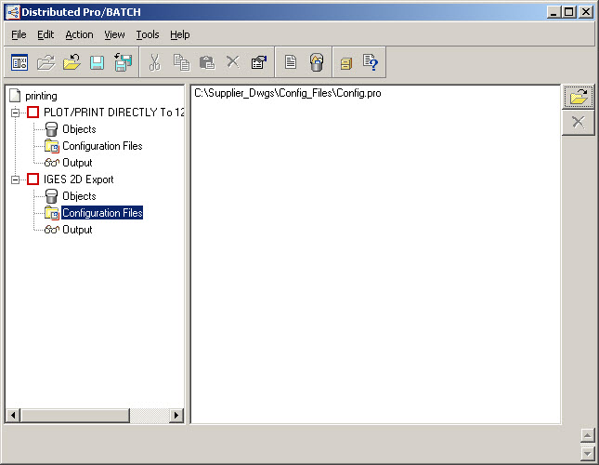599x465 pixels.
Task: Click the horizontal scrollbar thumb in tree panel
Action: click(75, 416)
